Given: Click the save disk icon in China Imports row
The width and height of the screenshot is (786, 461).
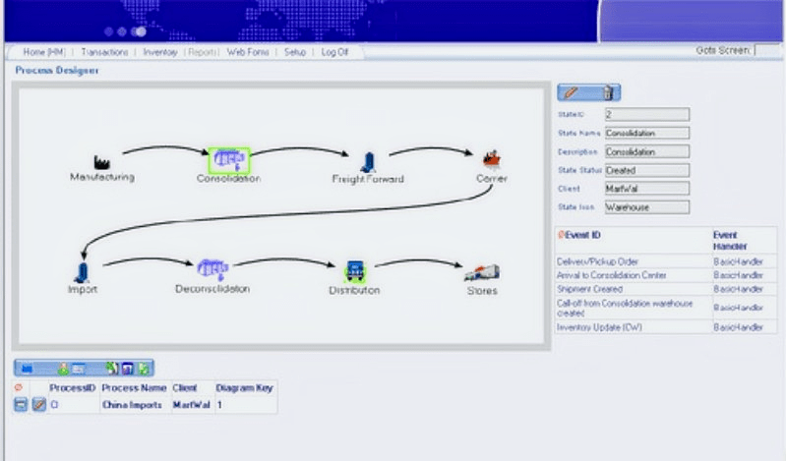Looking at the screenshot, I should point(21,405).
